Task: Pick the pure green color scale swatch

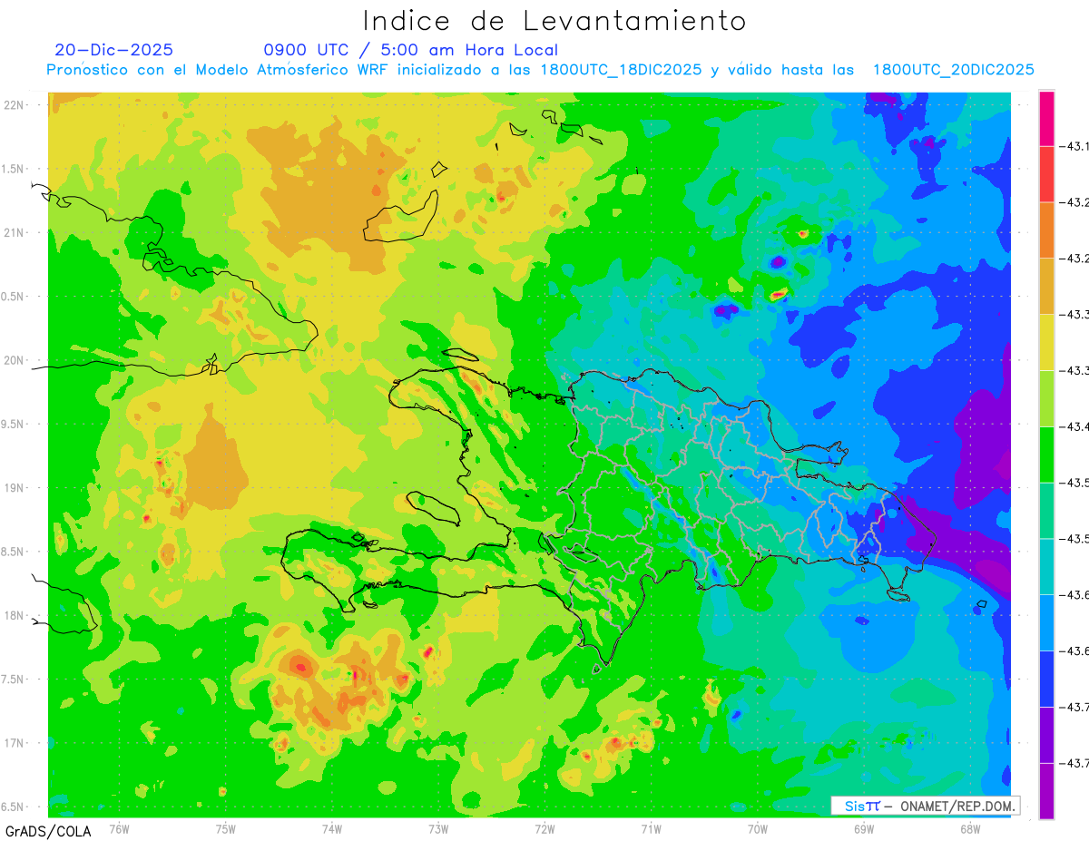Action: (x=1046, y=455)
